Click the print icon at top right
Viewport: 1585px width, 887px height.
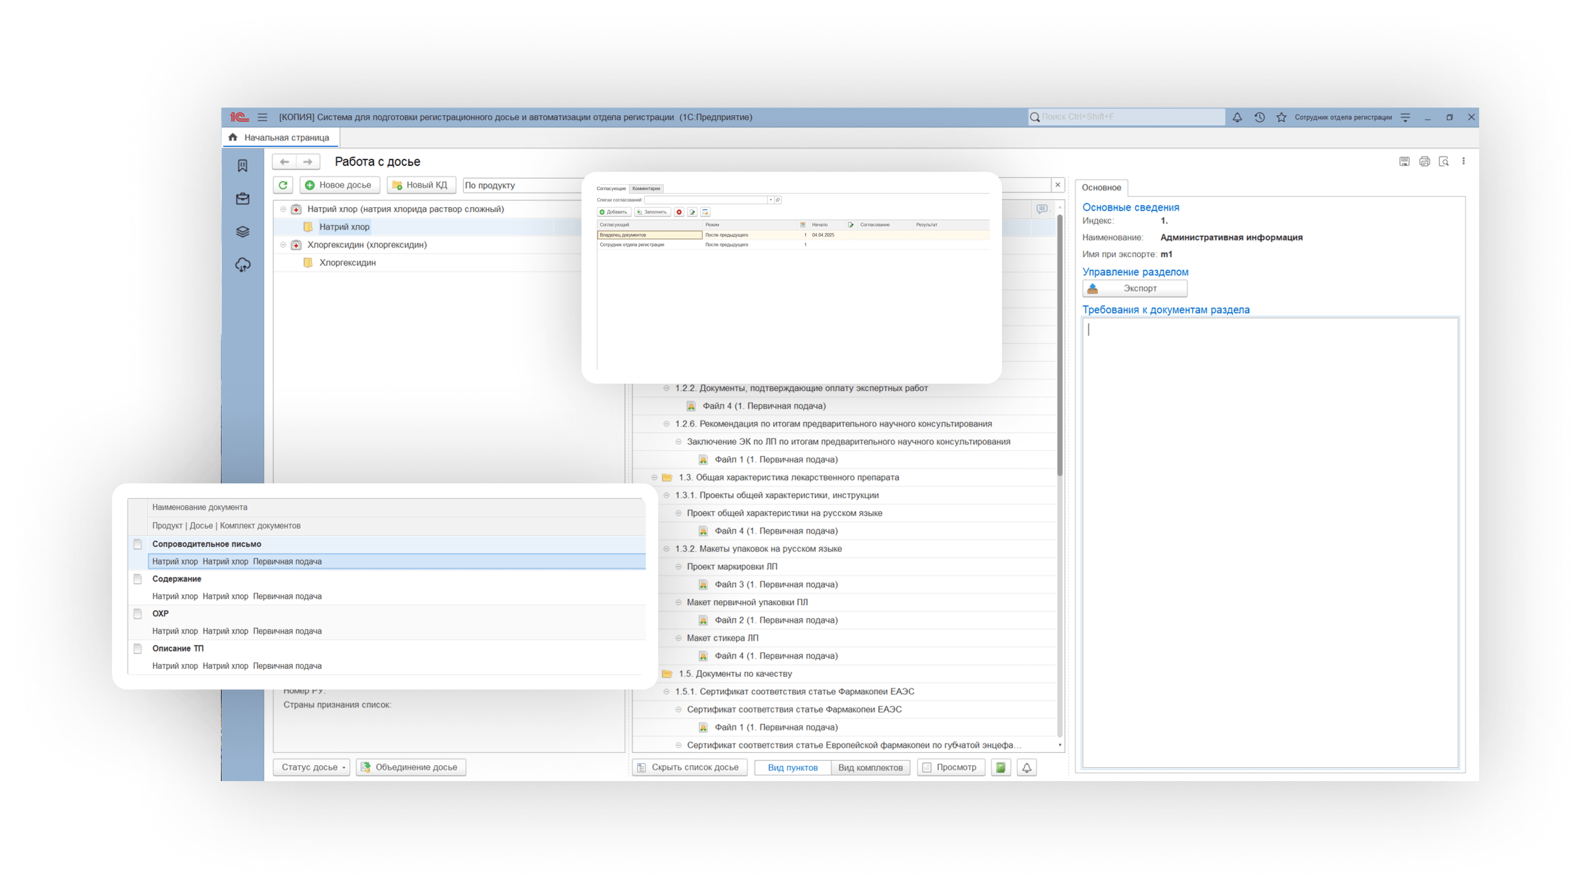(x=1424, y=161)
